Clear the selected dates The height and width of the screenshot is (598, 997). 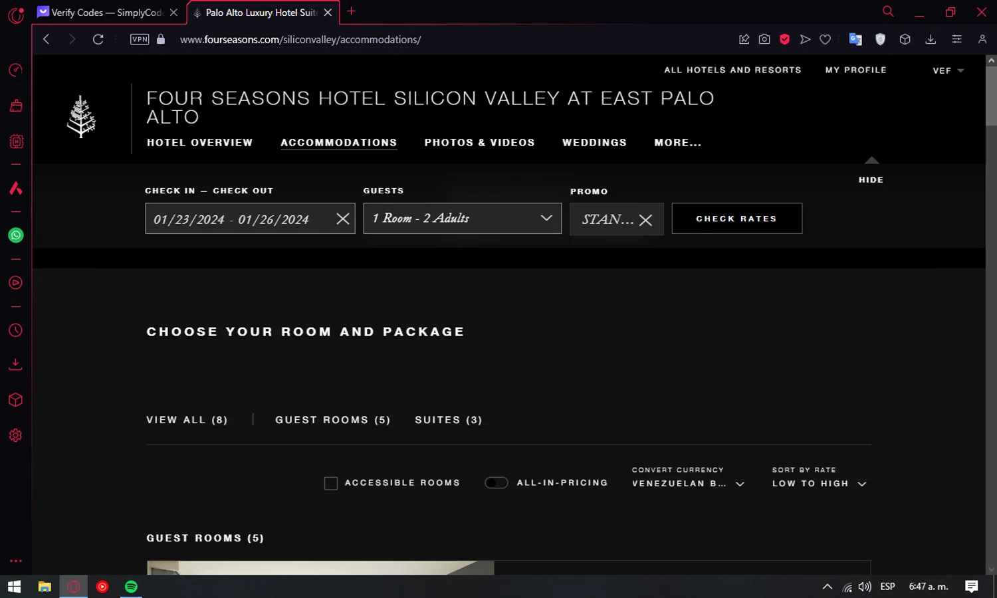pos(343,219)
